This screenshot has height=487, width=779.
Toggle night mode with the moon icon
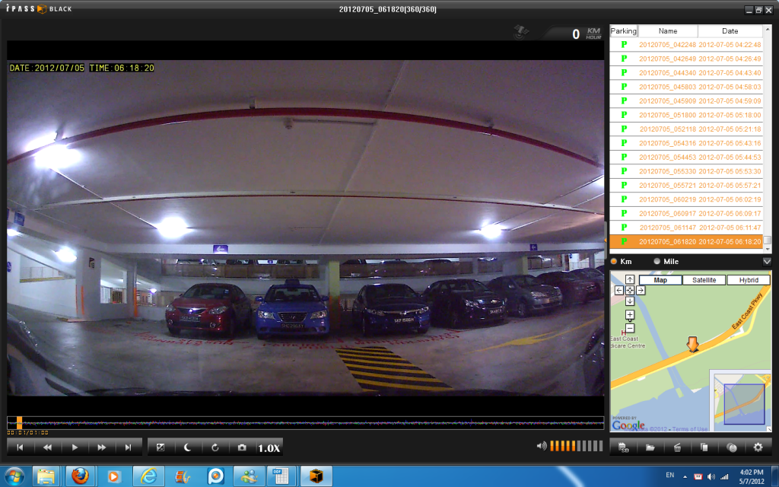(187, 447)
